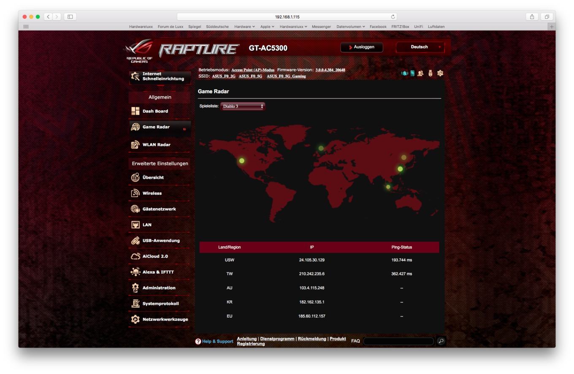Click the IP 24.105.30.129 cell
Viewport: 574px width, 374px height.
(312, 260)
